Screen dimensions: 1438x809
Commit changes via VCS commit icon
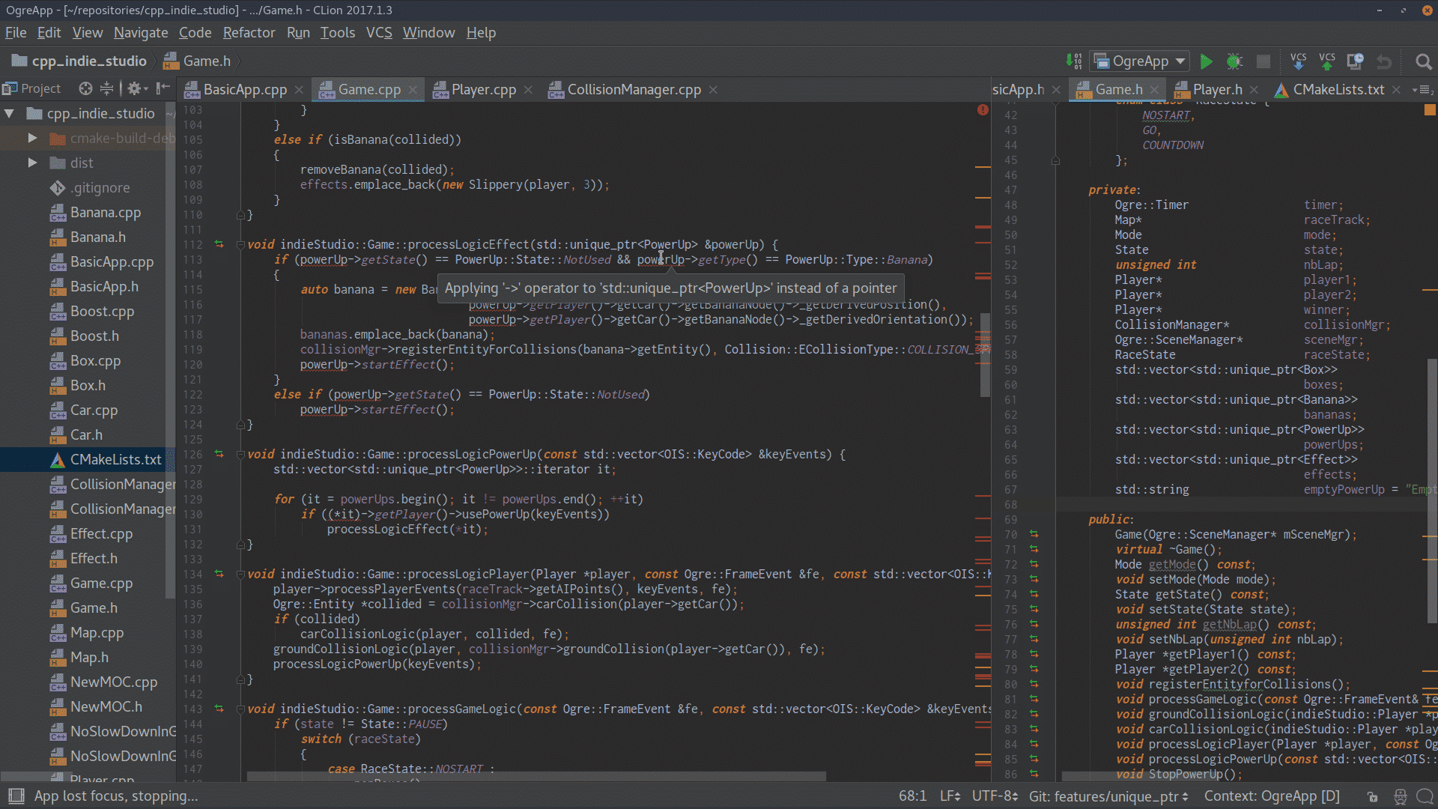tap(1327, 61)
